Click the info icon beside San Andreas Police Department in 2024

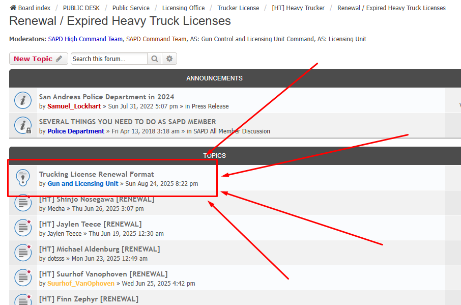[x=23, y=100]
